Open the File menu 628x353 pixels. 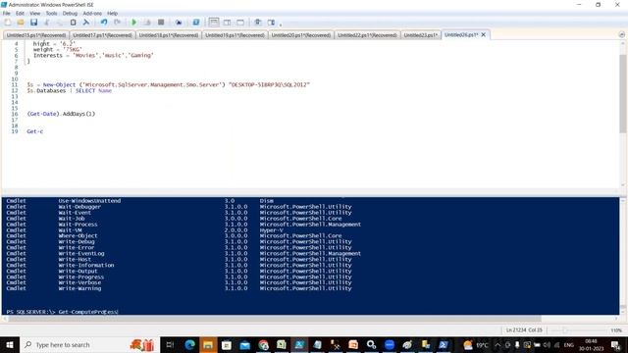7,13
